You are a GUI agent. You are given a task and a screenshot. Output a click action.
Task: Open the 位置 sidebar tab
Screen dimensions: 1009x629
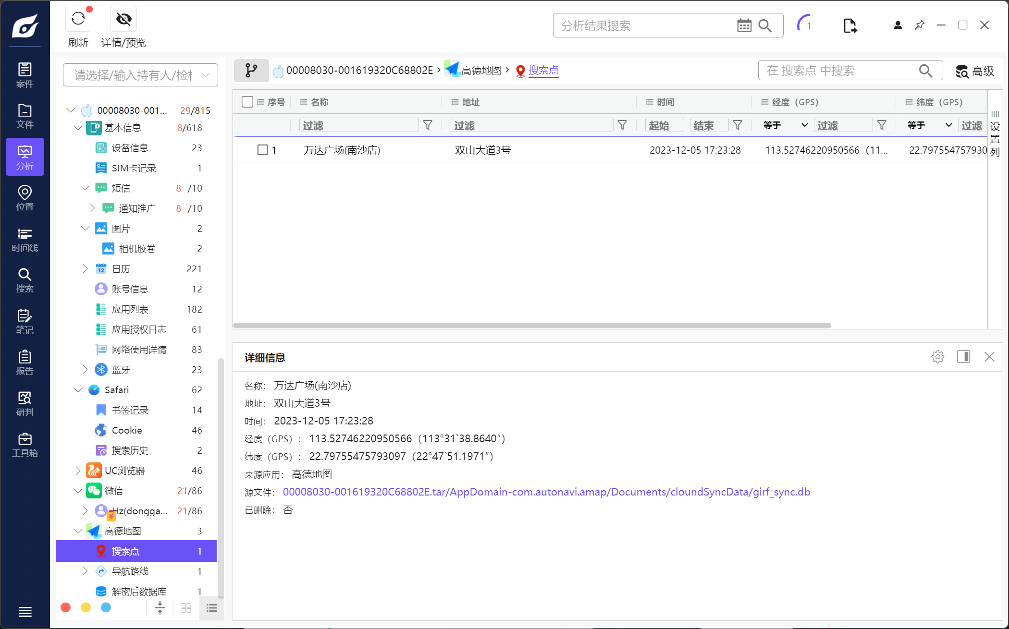(25, 198)
